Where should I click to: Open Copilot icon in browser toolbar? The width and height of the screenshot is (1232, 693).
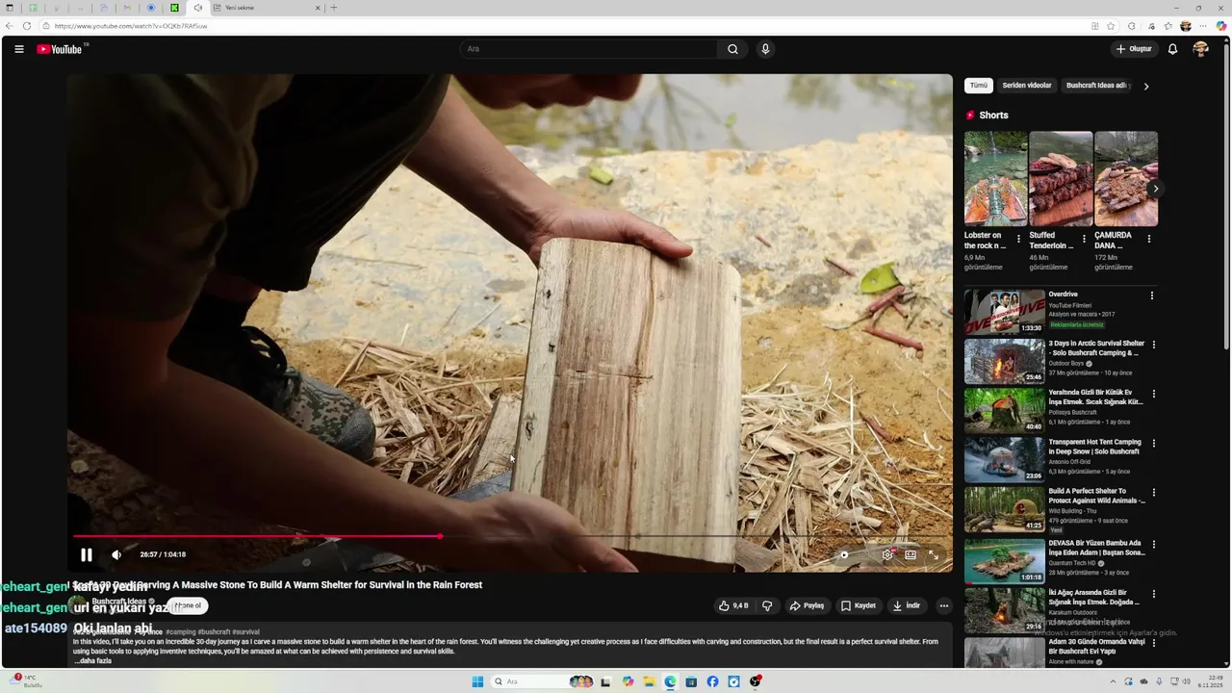click(1221, 26)
